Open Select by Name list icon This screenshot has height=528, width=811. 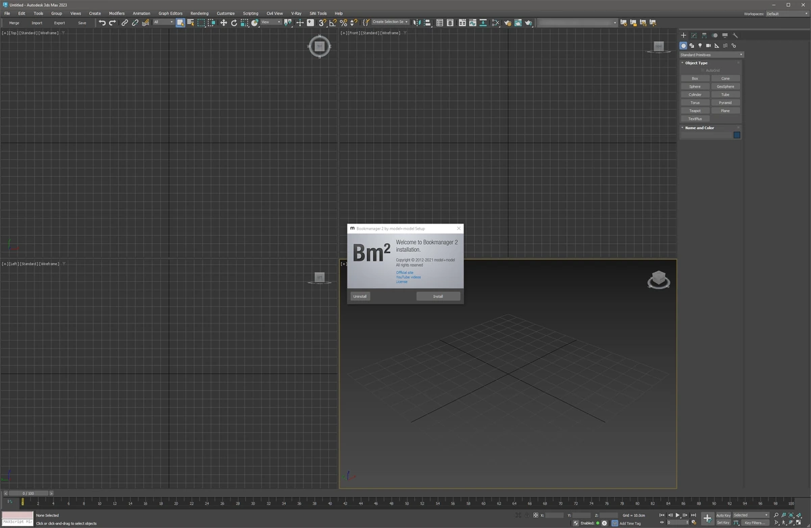tap(191, 22)
